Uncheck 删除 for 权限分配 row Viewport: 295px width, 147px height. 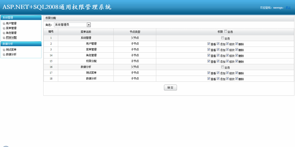tap(237, 61)
